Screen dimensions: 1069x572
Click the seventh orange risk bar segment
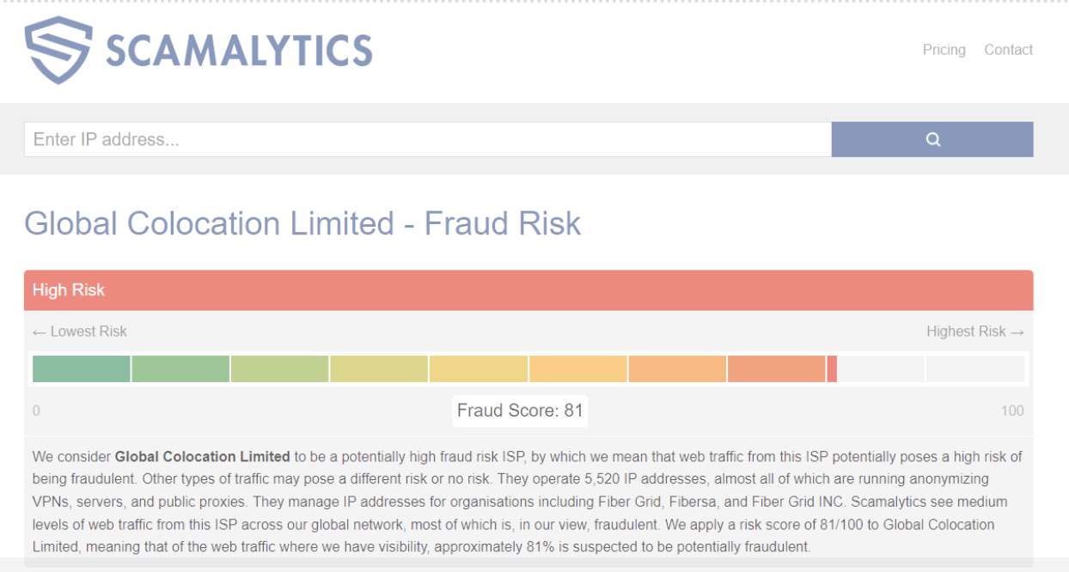[677, 368]
